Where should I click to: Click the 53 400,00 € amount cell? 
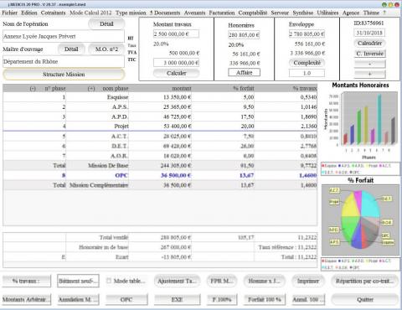pyautogui.click(x=160, y=127)
